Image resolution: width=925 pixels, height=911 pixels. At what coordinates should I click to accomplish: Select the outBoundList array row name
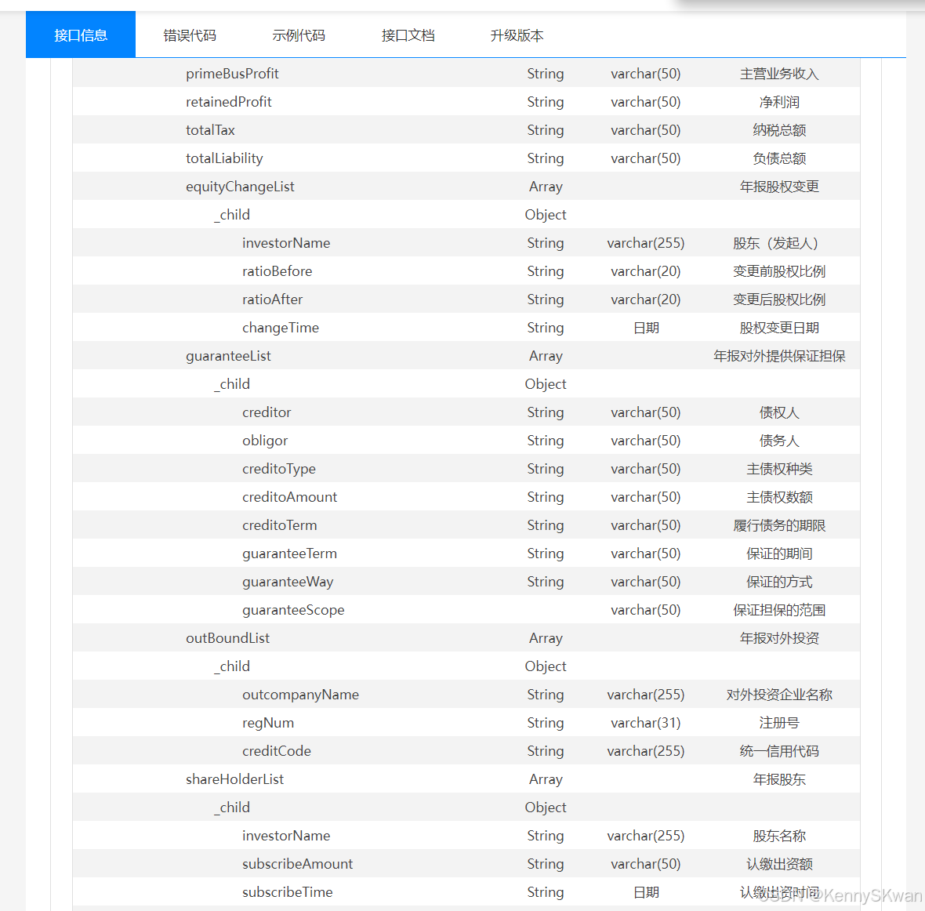click(227, 638)
